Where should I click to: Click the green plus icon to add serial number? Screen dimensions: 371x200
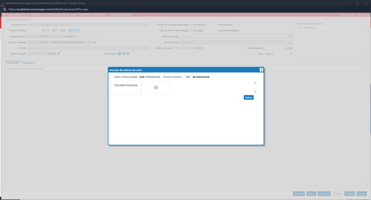(156, 87)
